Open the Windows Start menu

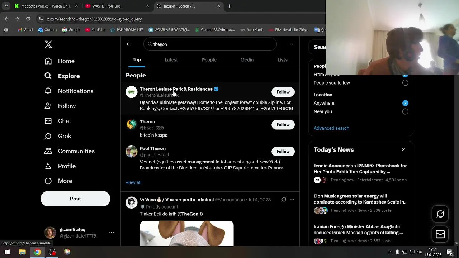coord(7,252)
